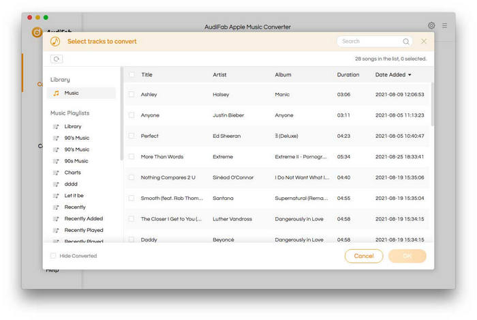477x320 pixels.
Task: Select the Ashley song title
Action: 149,95
